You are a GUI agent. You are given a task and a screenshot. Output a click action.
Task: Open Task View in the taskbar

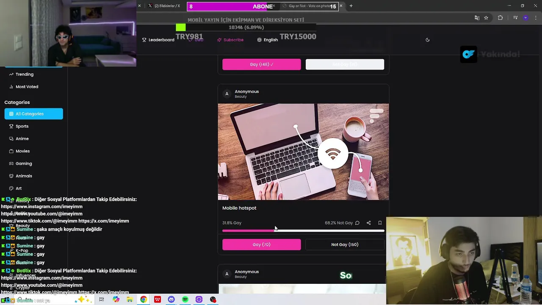(102, 299)
